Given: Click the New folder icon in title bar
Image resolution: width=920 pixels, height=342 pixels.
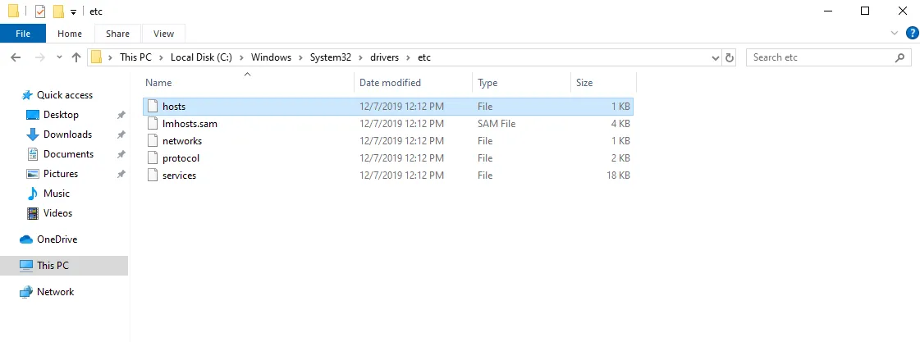Looking at the screenshot, I should [58, 11].
